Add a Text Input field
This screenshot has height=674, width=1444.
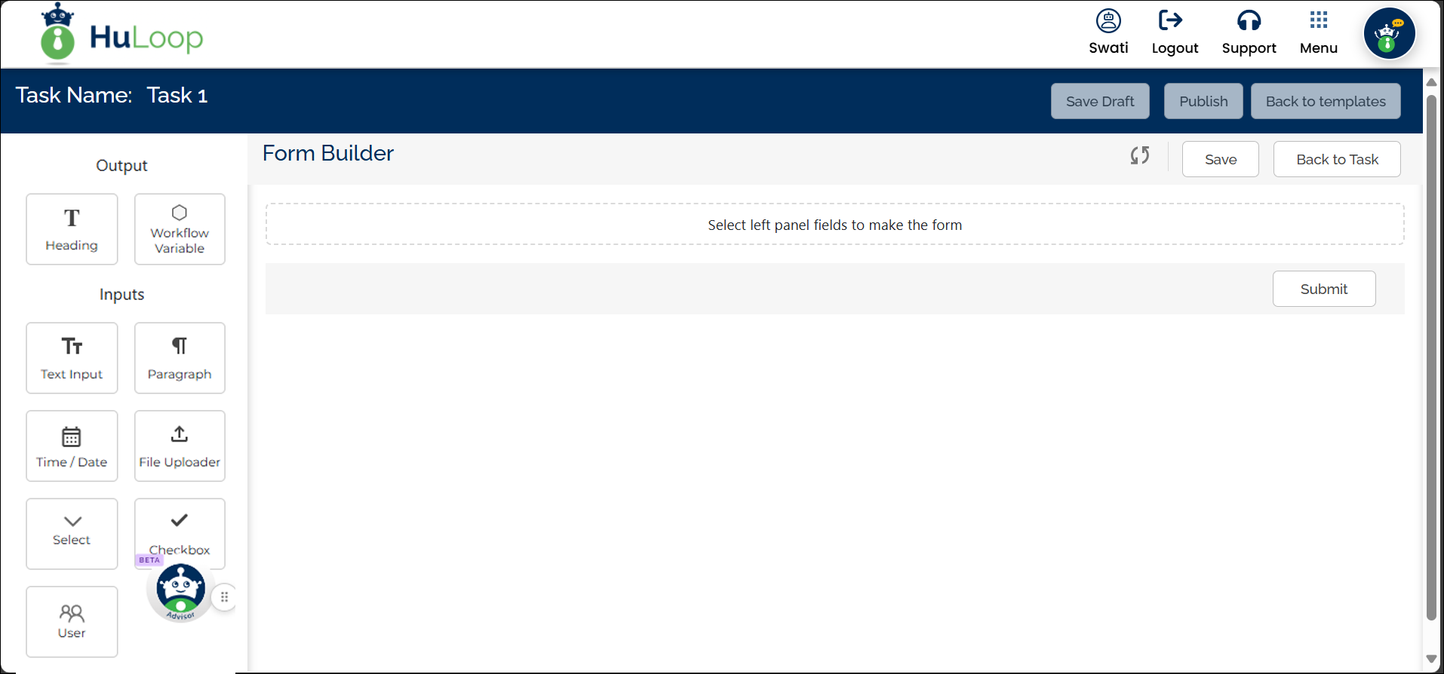point(72,358)
